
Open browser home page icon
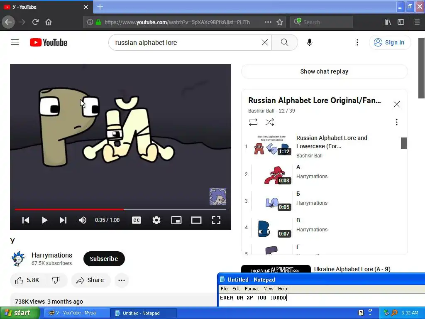(x=49, y=22)
